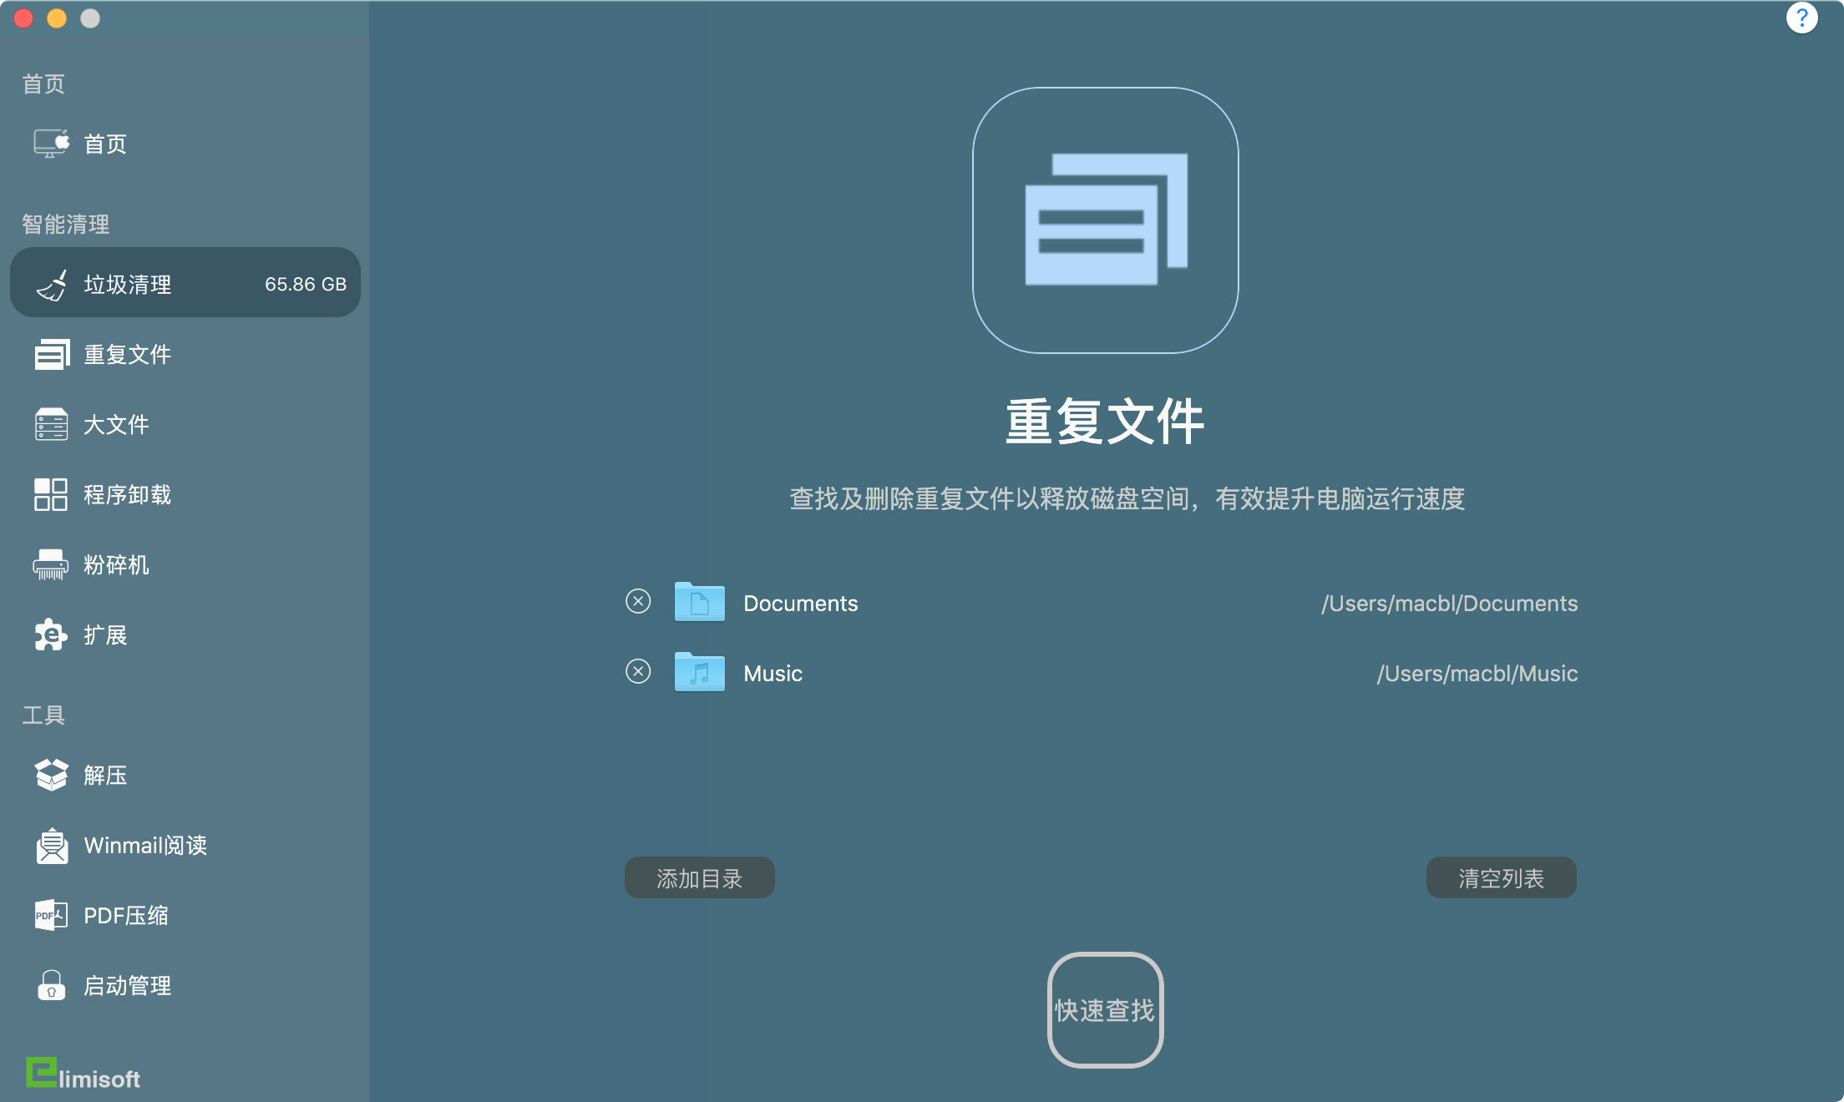Click the 65.86 GB size value
1844x1102 pixels.
click(306, 285)
